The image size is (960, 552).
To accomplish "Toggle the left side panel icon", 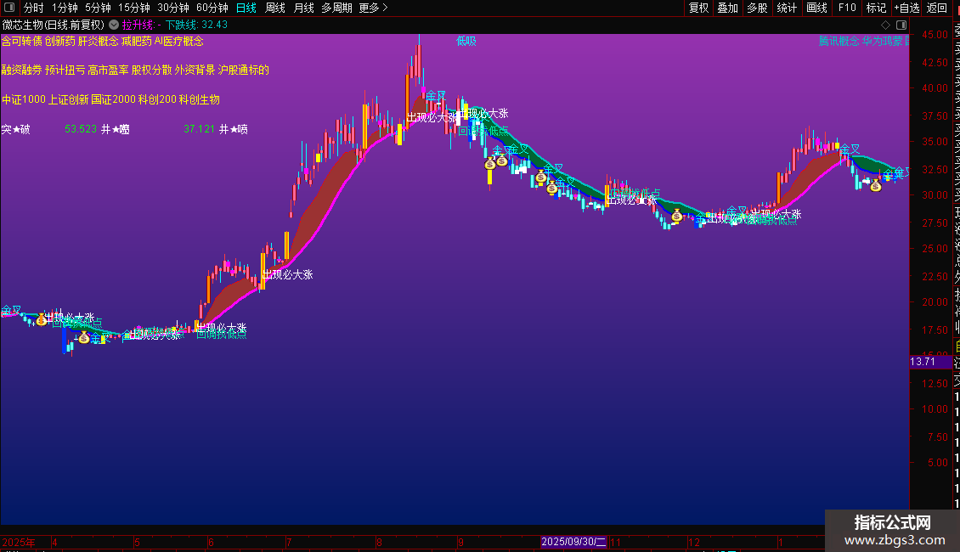I will 9,8.
